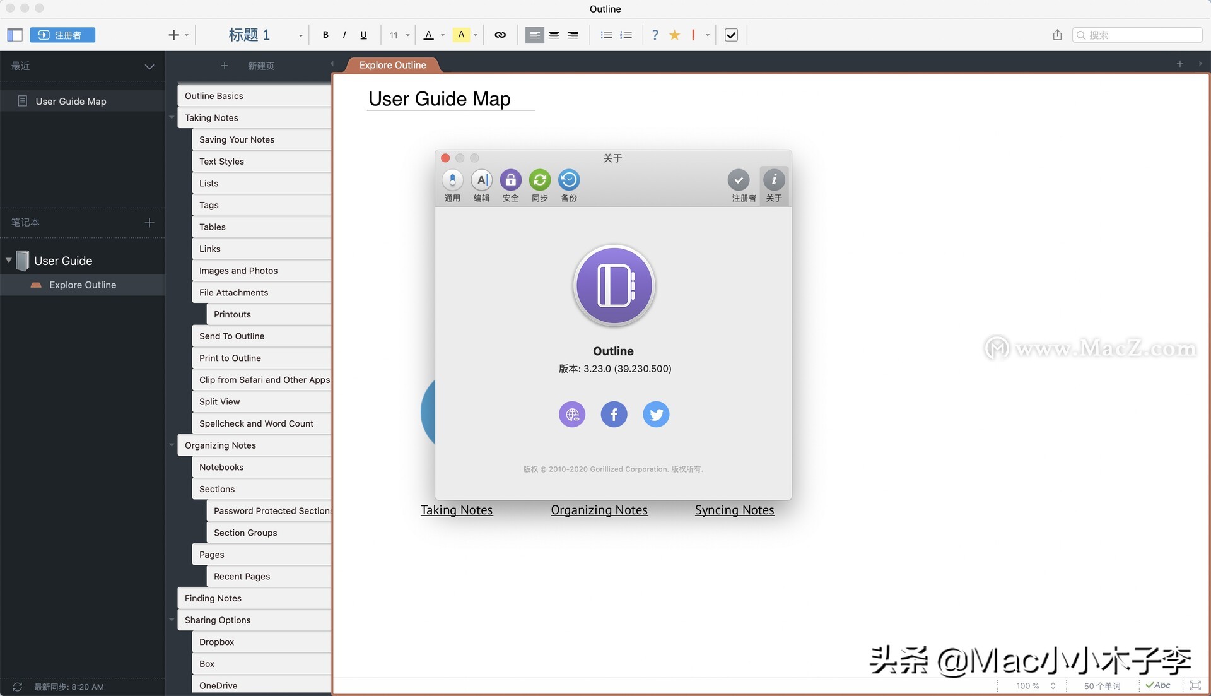The width and height of the screenshot is (1211, 696).
Task: Pick the yellow highlight color swatch
Action: click(461, 35)
